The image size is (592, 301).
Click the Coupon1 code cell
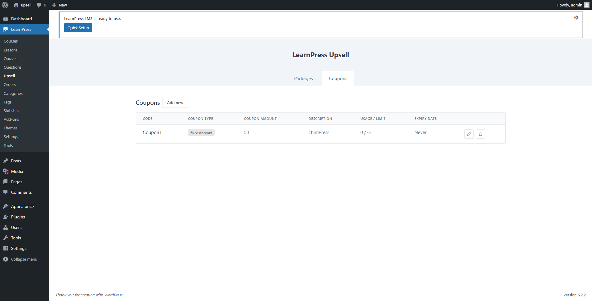(x=152, y=132)
